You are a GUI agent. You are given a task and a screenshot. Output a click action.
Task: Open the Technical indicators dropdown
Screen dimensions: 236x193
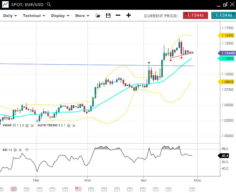coord(34,16)
